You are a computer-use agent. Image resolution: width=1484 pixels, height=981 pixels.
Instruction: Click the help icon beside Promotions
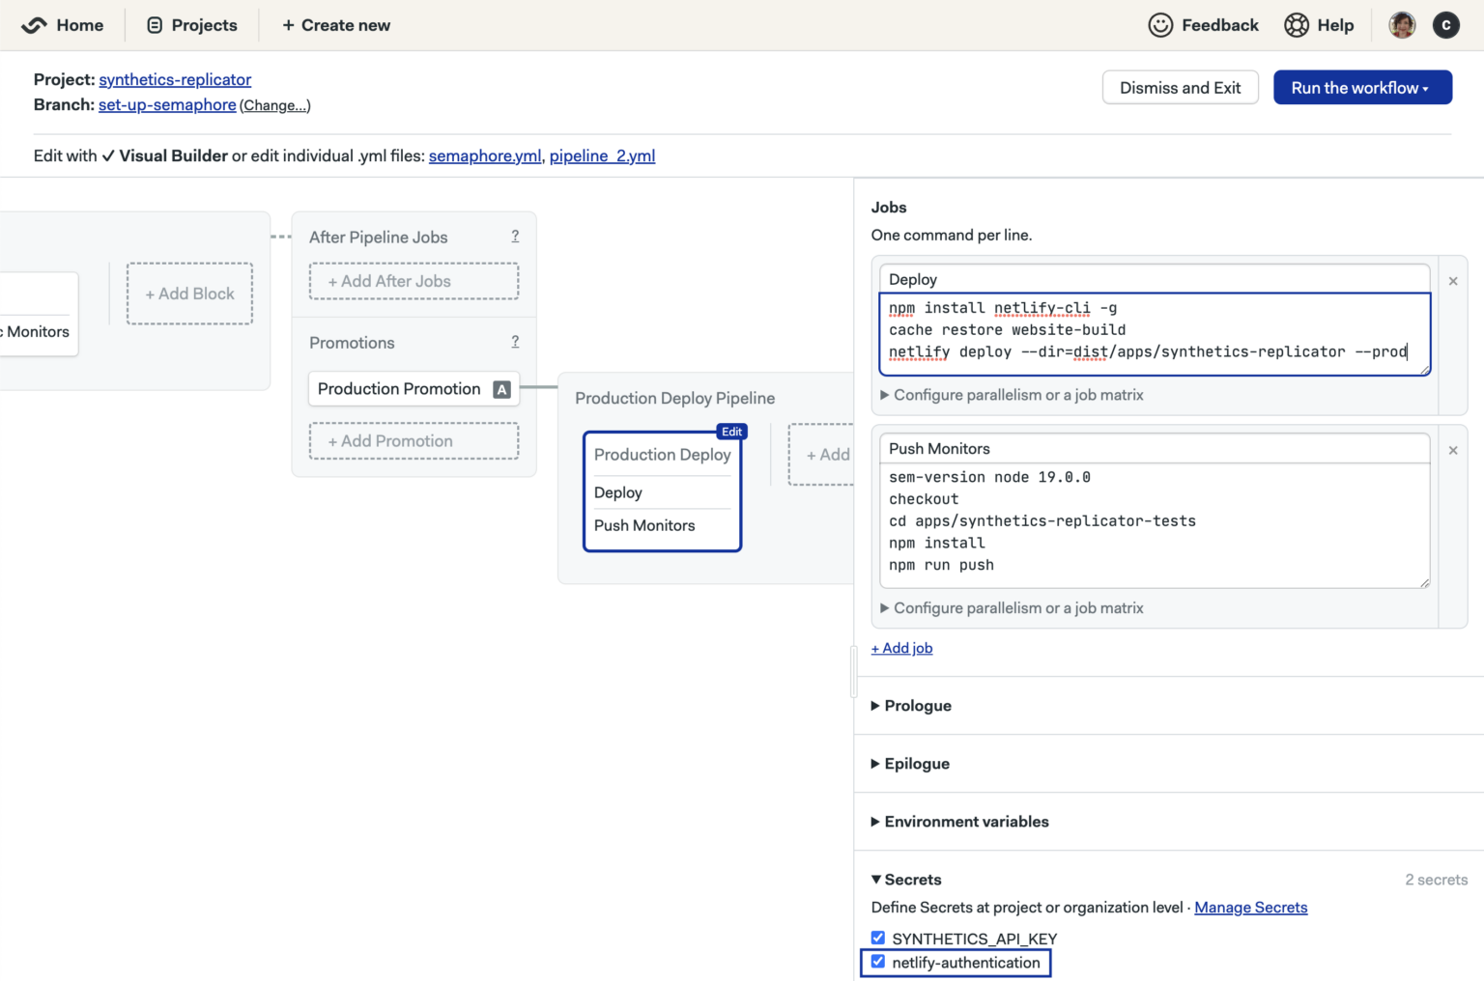(515, 342)
